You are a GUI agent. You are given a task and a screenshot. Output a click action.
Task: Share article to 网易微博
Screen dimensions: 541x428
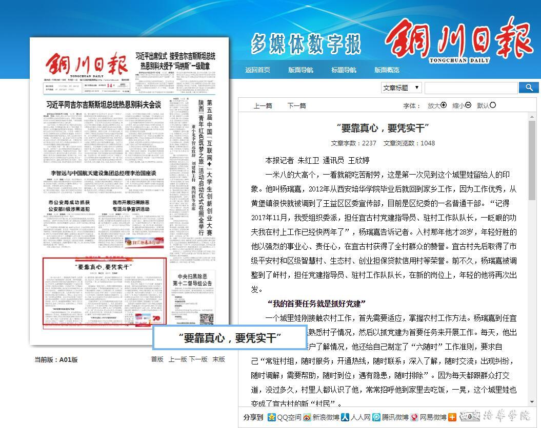pyautogui.click(x=428, y=417)
